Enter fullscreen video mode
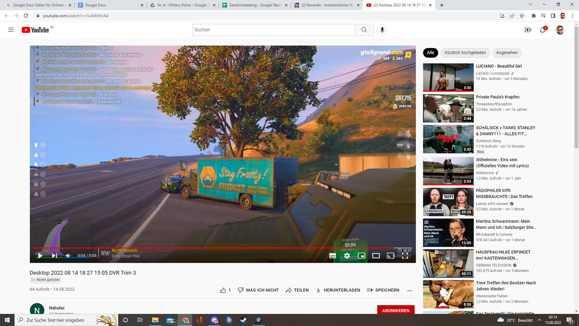The height and width of the screenshot is (326, 579). (x=405, y=256)
